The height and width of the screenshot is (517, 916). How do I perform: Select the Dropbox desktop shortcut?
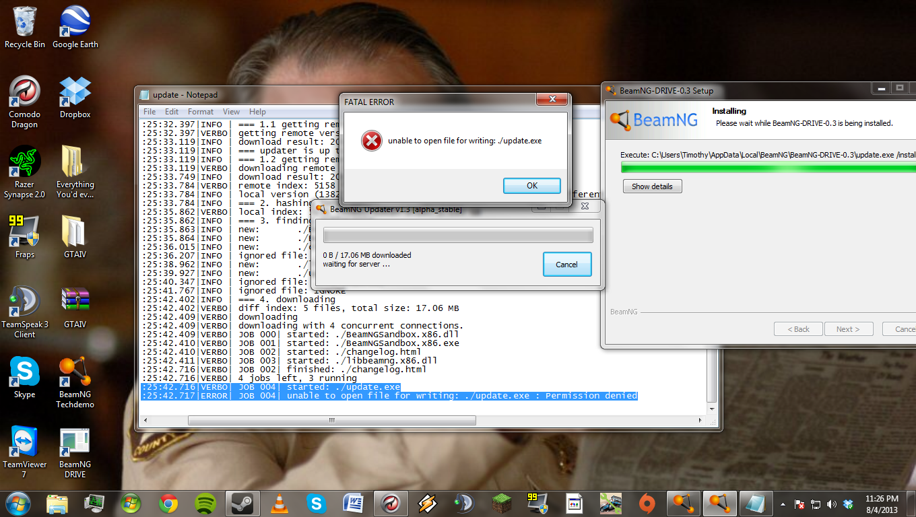point(75,97)
